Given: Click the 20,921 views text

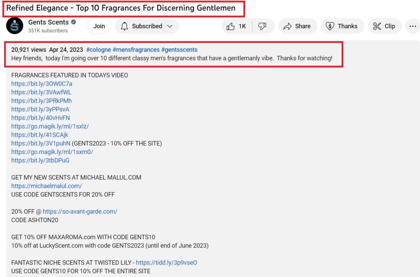Looking at the screenshot, I should (x=29, y=50).
